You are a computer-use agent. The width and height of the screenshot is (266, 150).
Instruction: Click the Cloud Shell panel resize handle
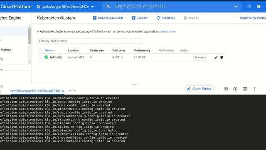click(x=134, y=84)
